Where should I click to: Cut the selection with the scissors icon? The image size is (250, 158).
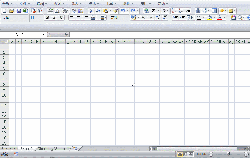coord(91,11)
